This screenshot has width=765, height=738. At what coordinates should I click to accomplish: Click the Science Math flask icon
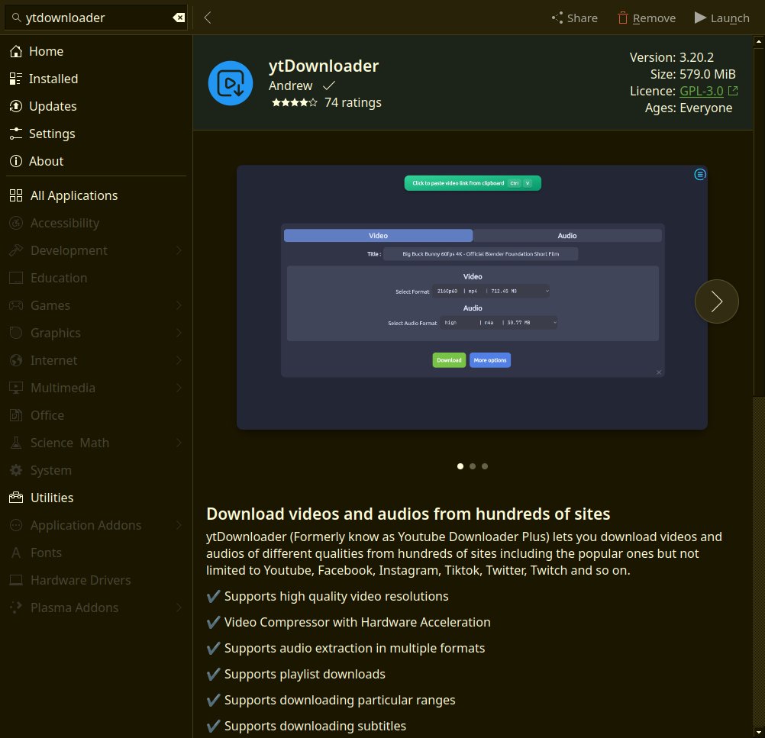click(x=16, y=443)
